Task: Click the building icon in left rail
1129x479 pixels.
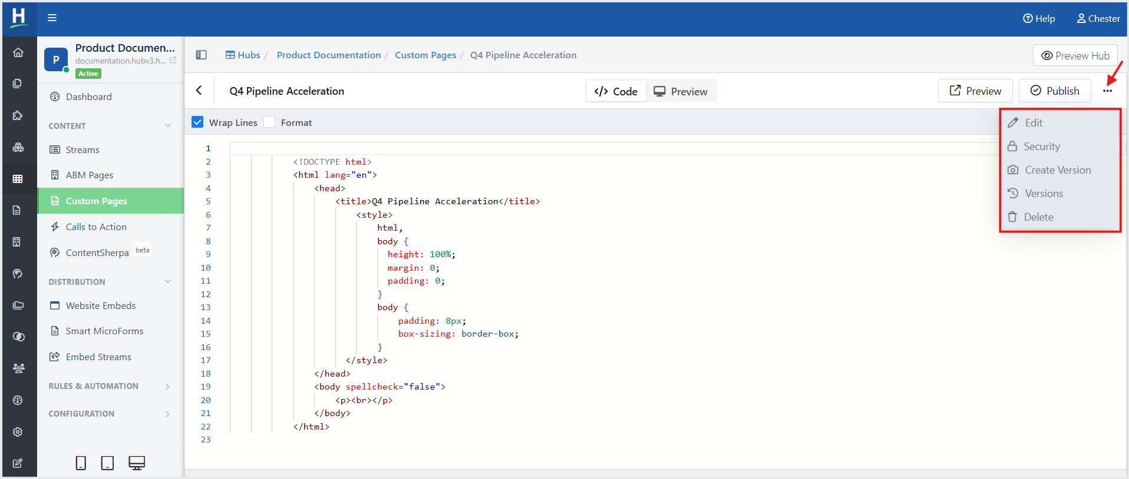Action: coord(17,242)
